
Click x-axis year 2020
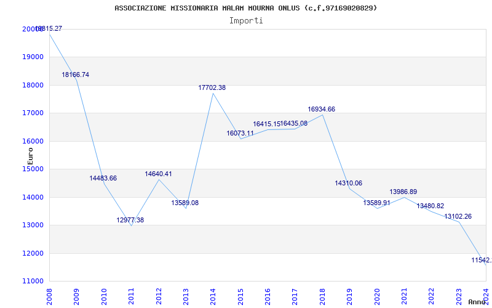click(377, 297)
